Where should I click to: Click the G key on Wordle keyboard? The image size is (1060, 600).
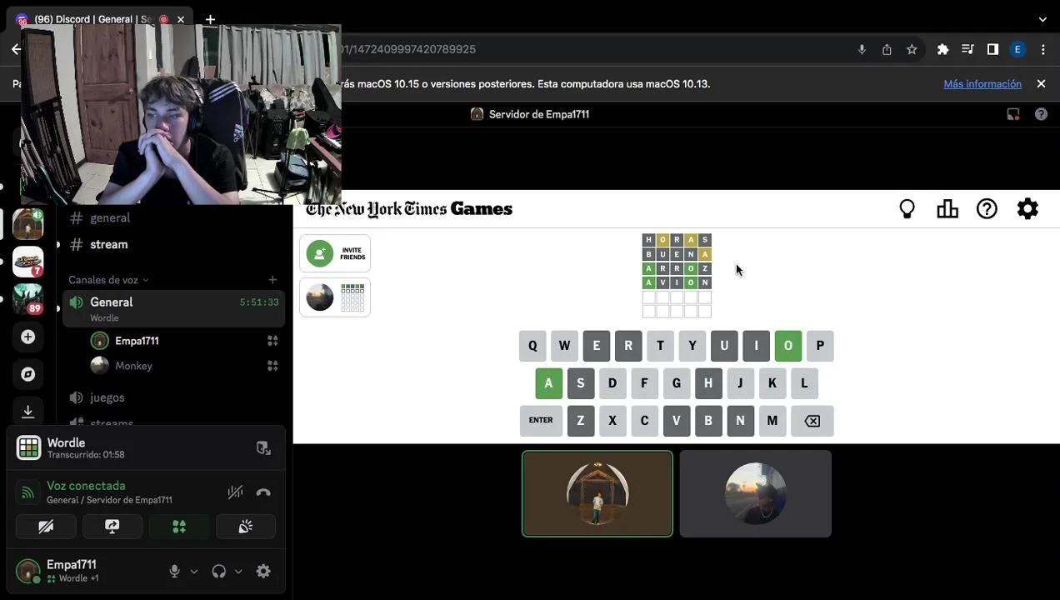tap(676, 383)
